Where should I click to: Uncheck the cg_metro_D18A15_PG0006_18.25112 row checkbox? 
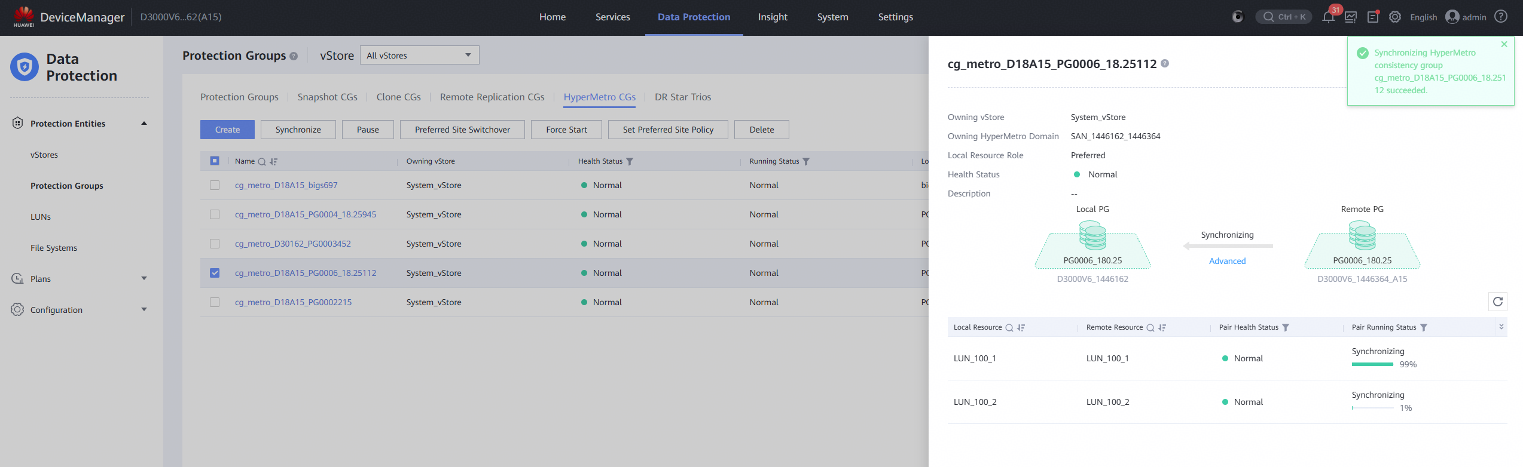tap(215, 273)
